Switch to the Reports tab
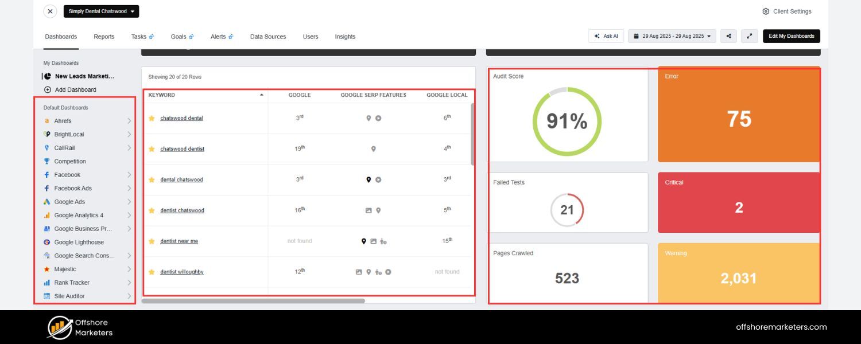 104,36
